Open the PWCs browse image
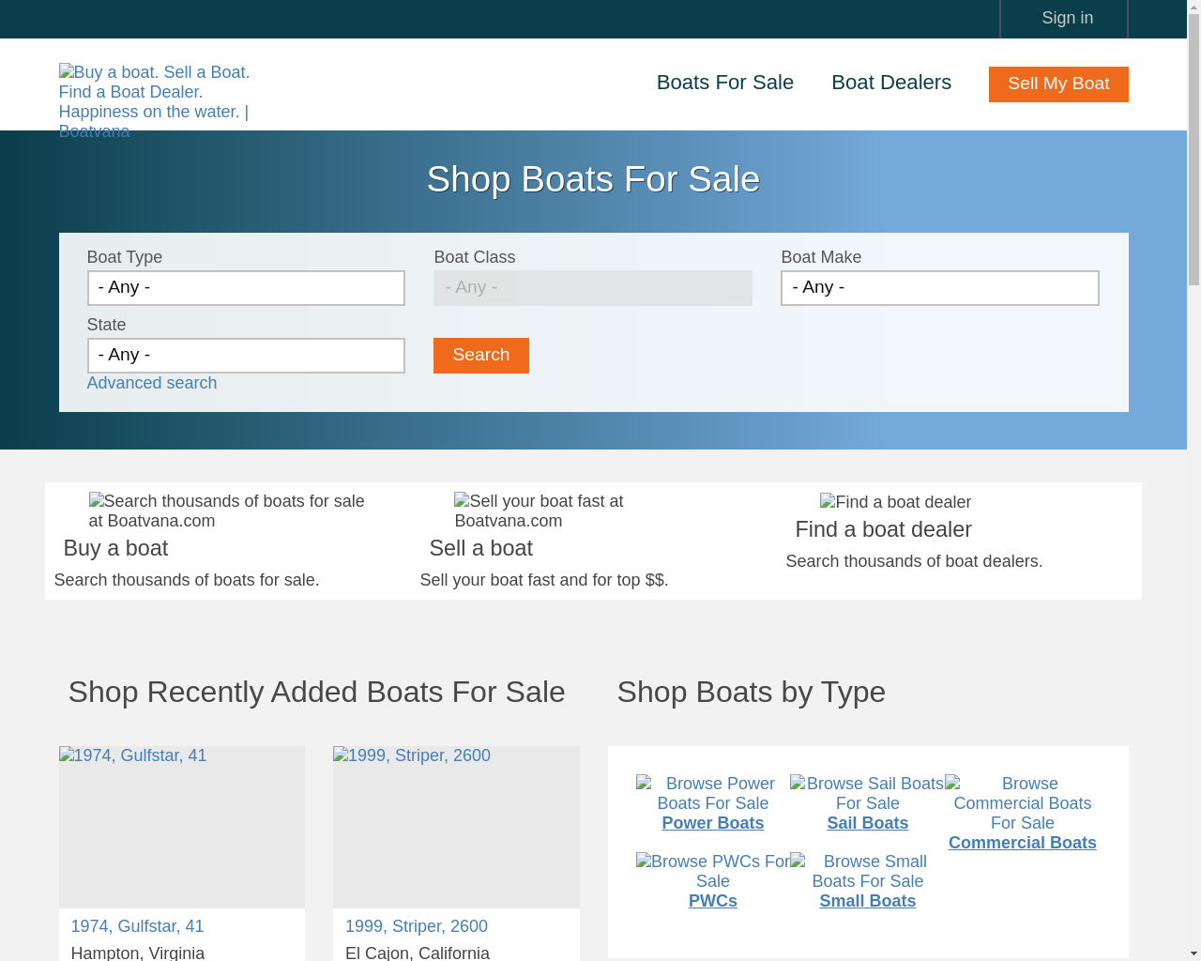Image resolution: width=1201 pixels, height=961 pixels. (713, 871)
